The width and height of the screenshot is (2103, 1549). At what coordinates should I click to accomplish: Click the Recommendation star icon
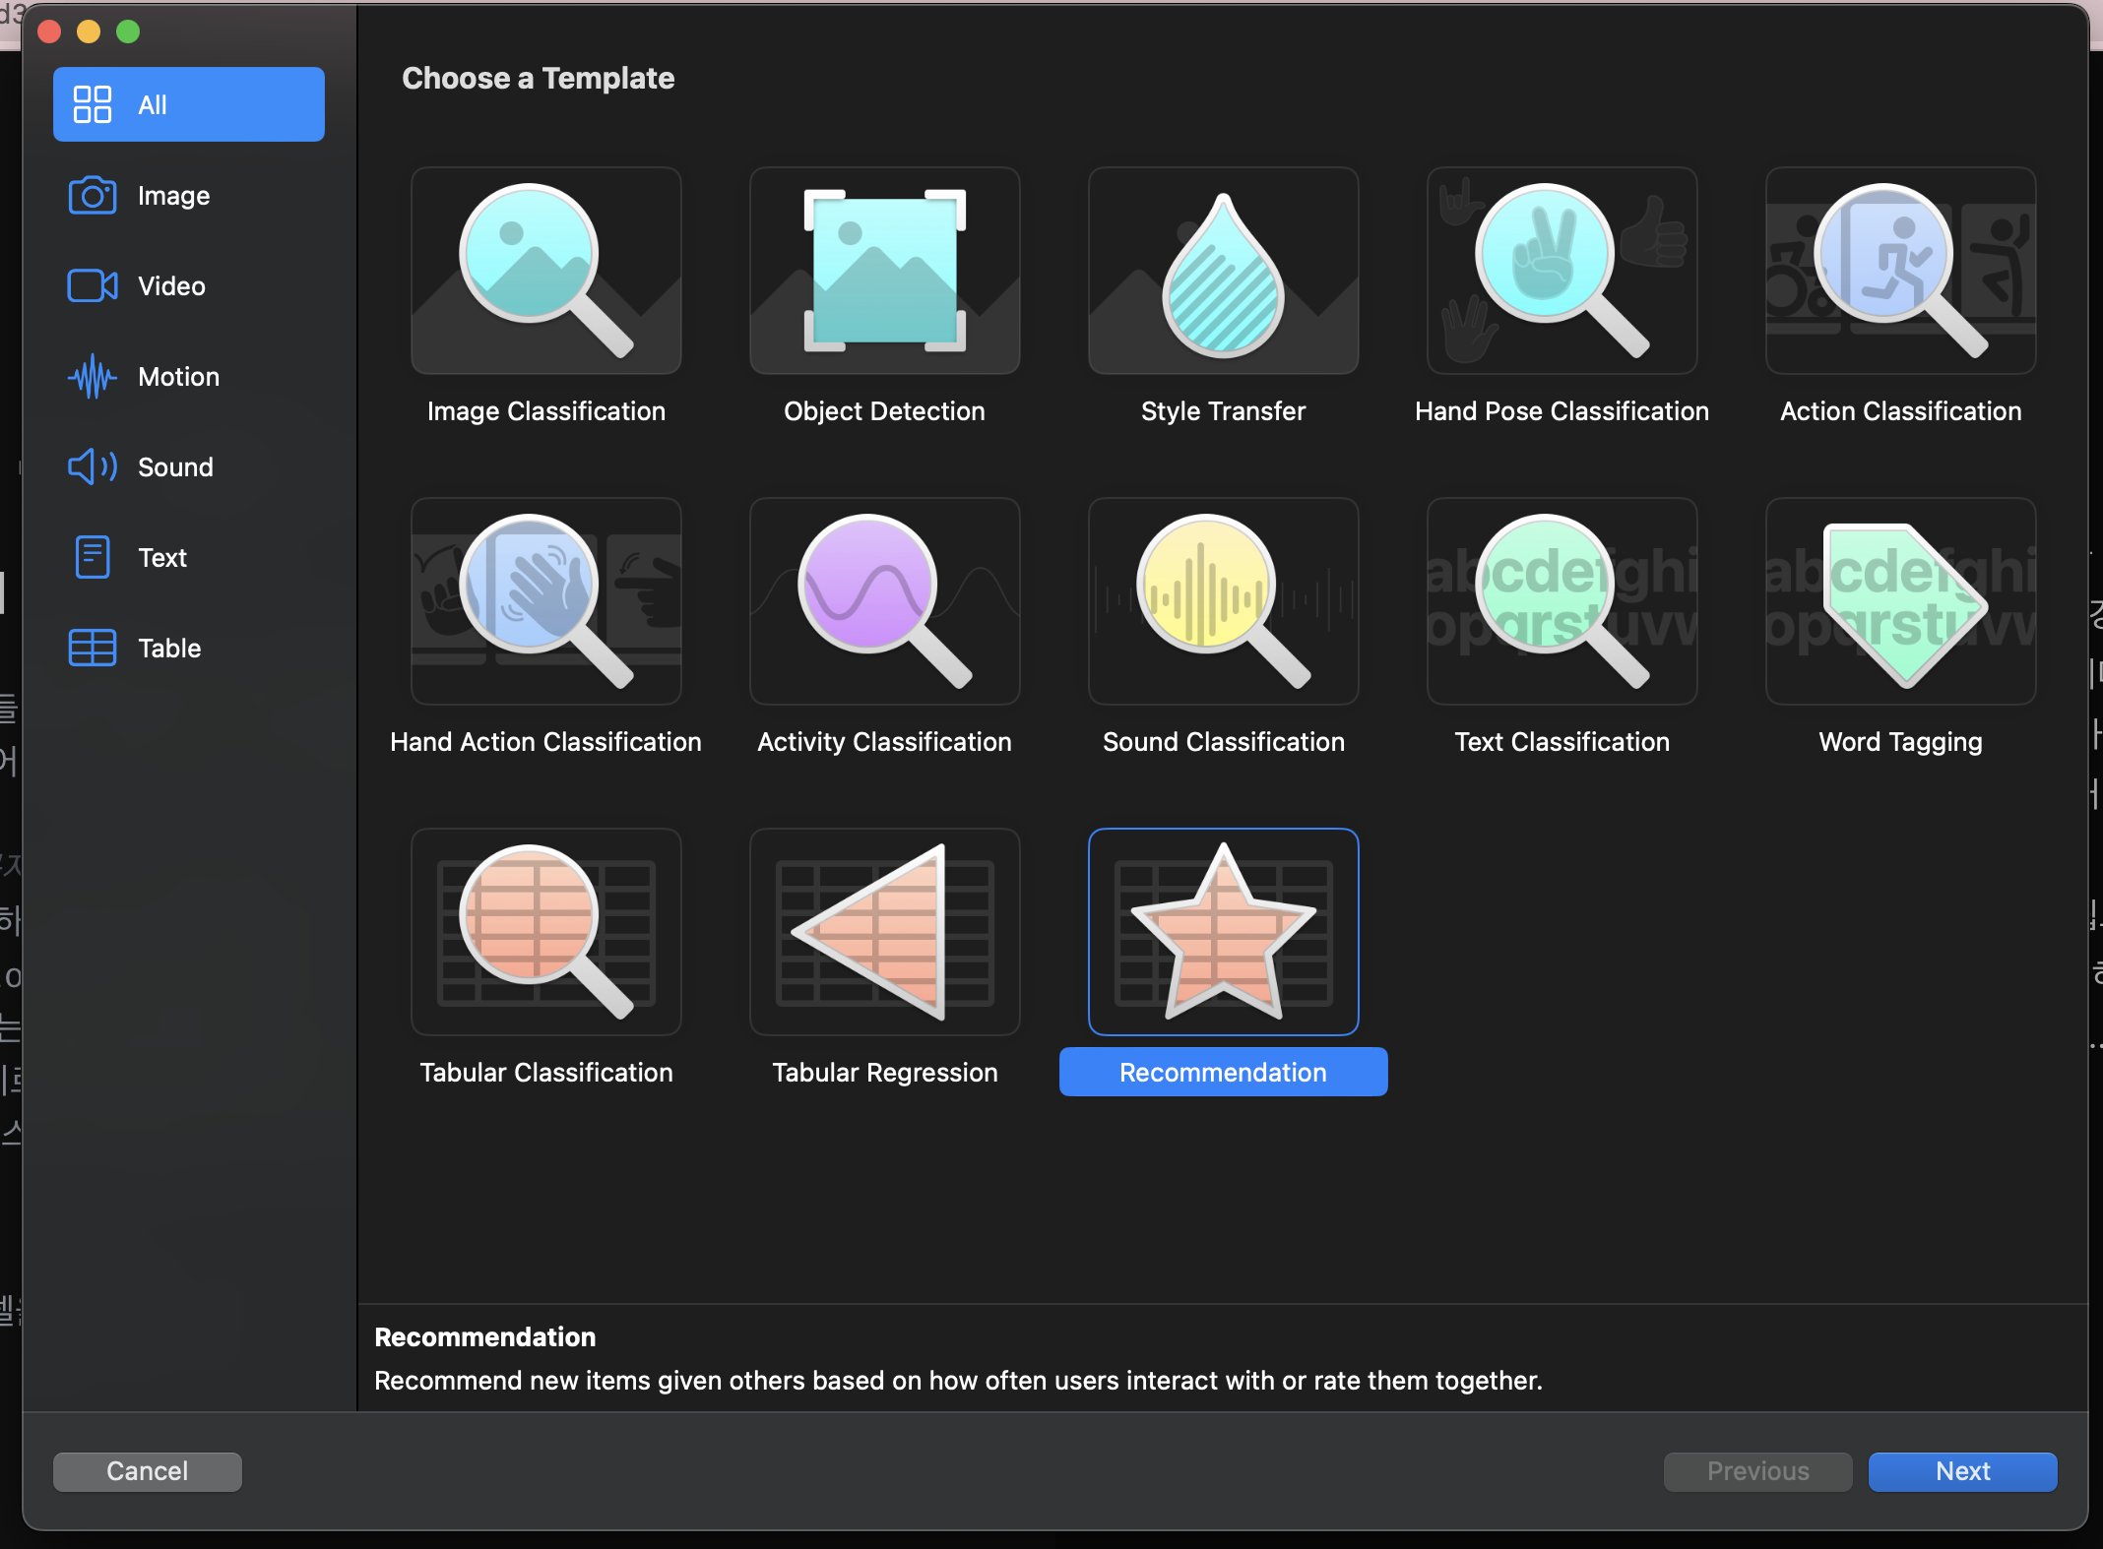coord(1224,932)
